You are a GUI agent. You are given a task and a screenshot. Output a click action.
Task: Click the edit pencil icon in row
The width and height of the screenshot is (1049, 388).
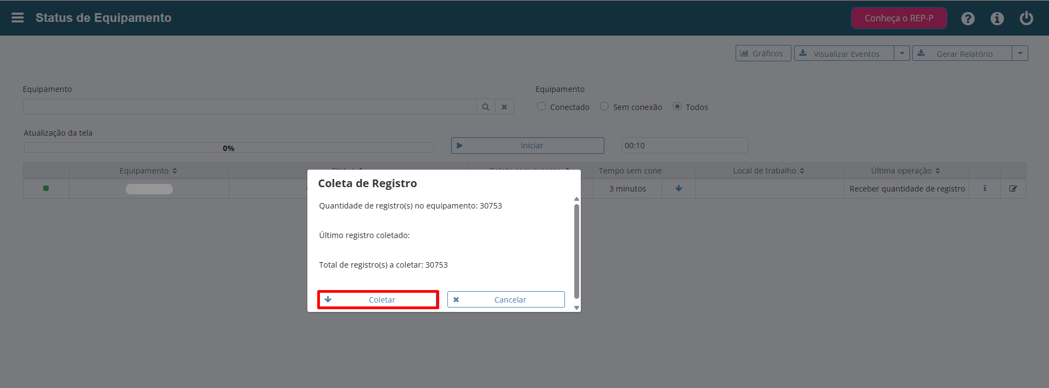click(x=1013, y=188)
